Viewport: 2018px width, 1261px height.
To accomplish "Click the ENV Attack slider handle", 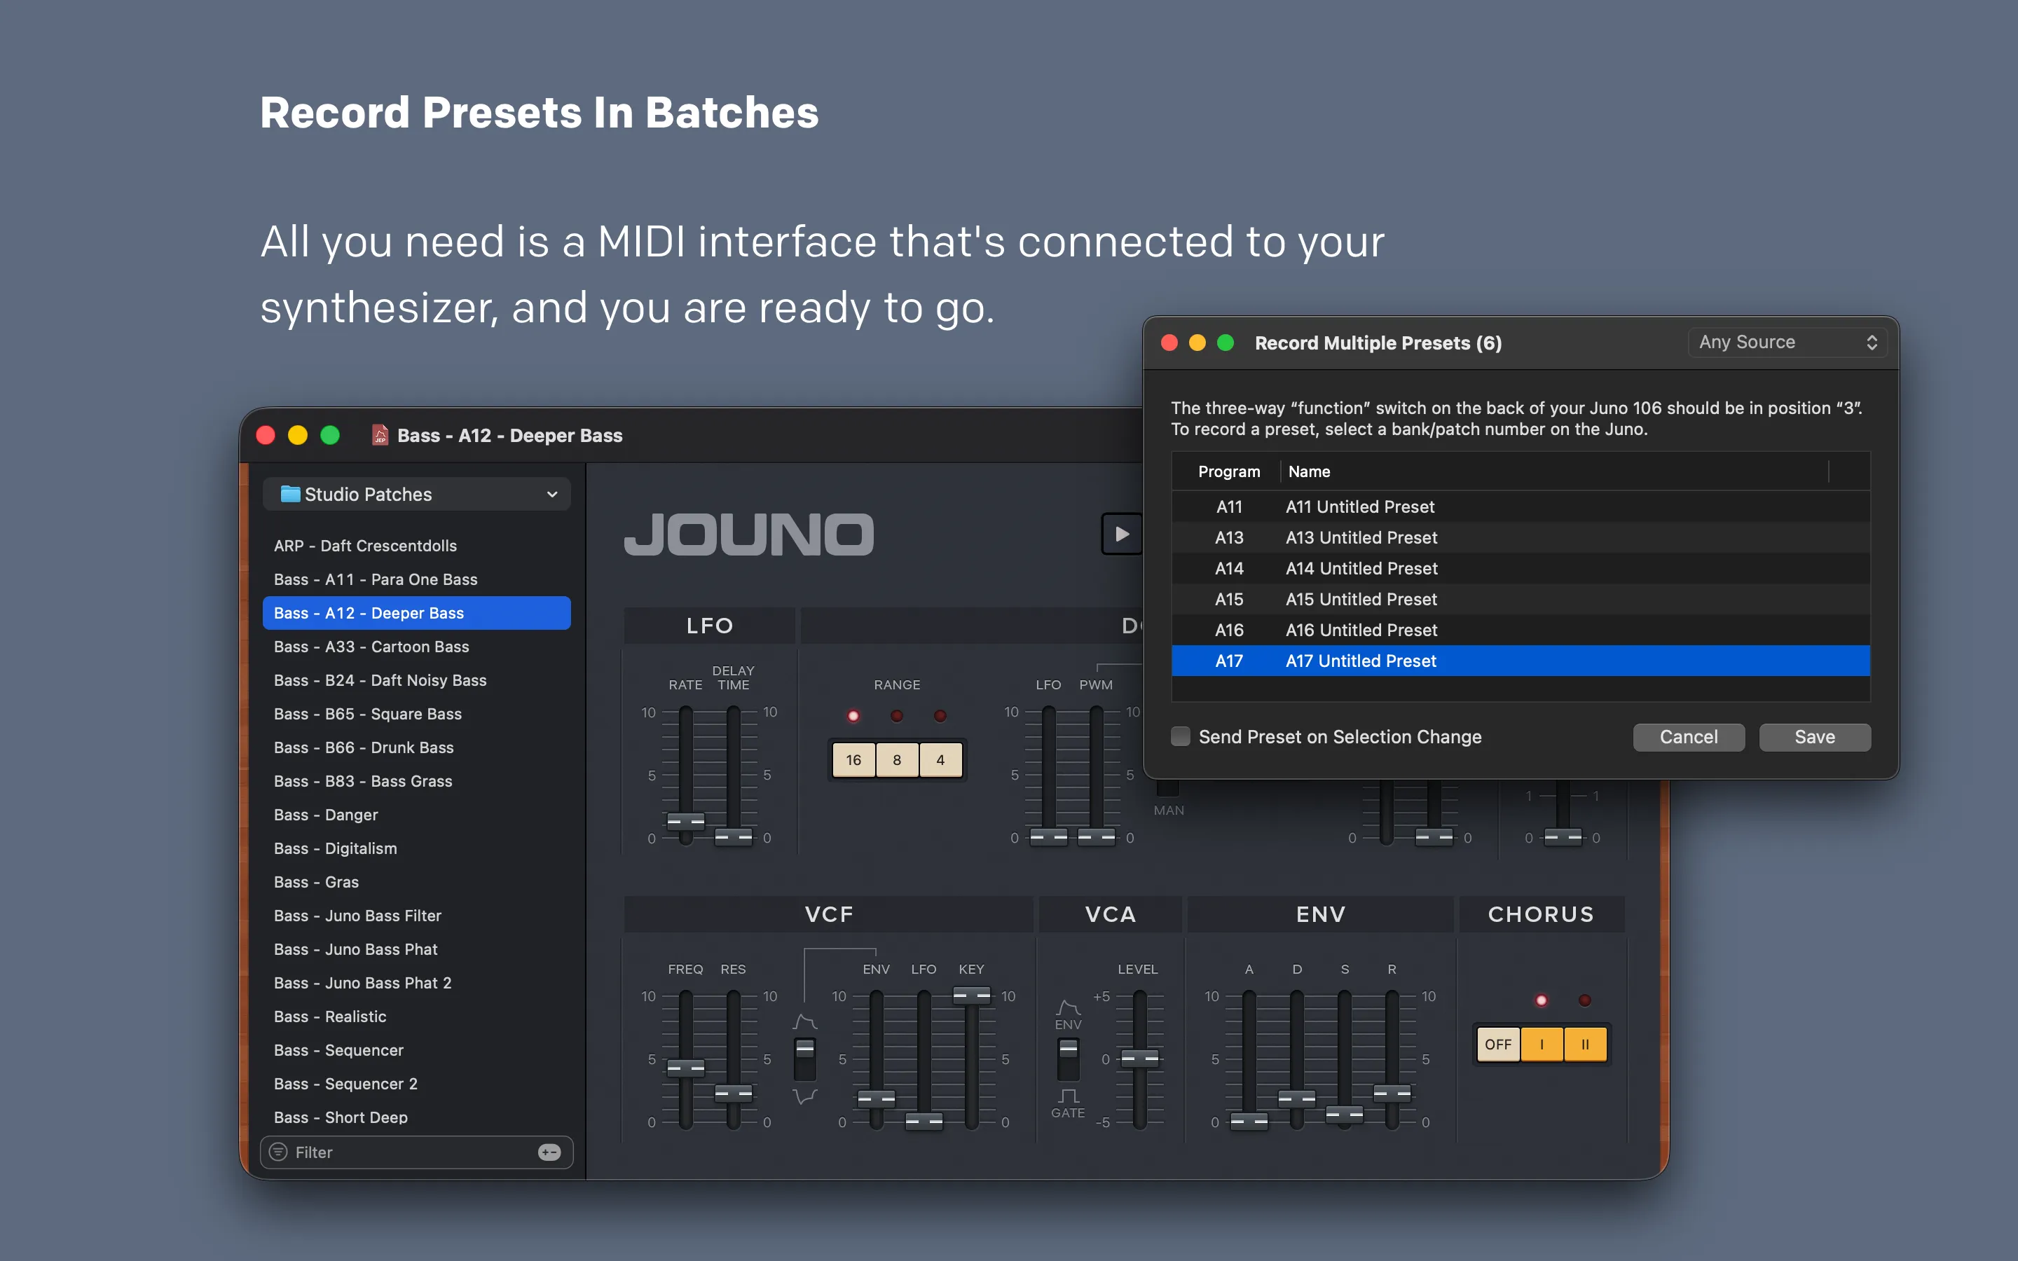I will coord(1249,1122).
